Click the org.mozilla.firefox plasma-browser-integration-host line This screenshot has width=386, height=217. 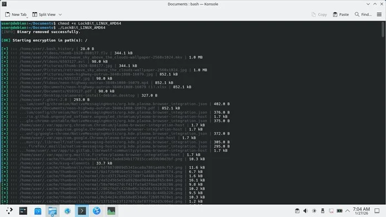[101, 155]
